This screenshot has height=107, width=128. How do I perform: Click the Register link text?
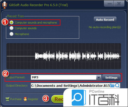[33, 99]
